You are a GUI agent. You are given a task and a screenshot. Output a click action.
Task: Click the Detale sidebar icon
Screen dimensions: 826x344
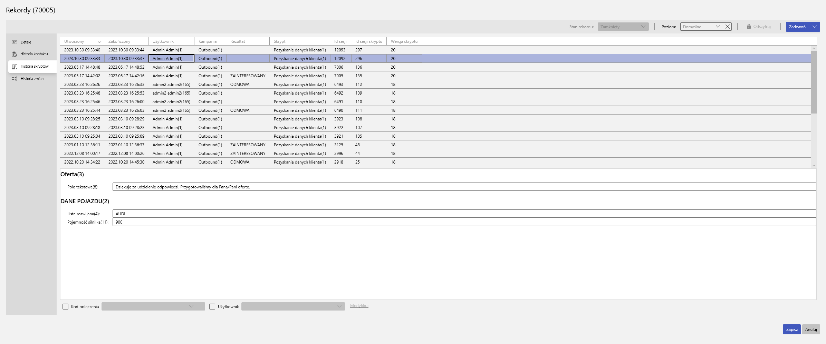click(15, 42)
